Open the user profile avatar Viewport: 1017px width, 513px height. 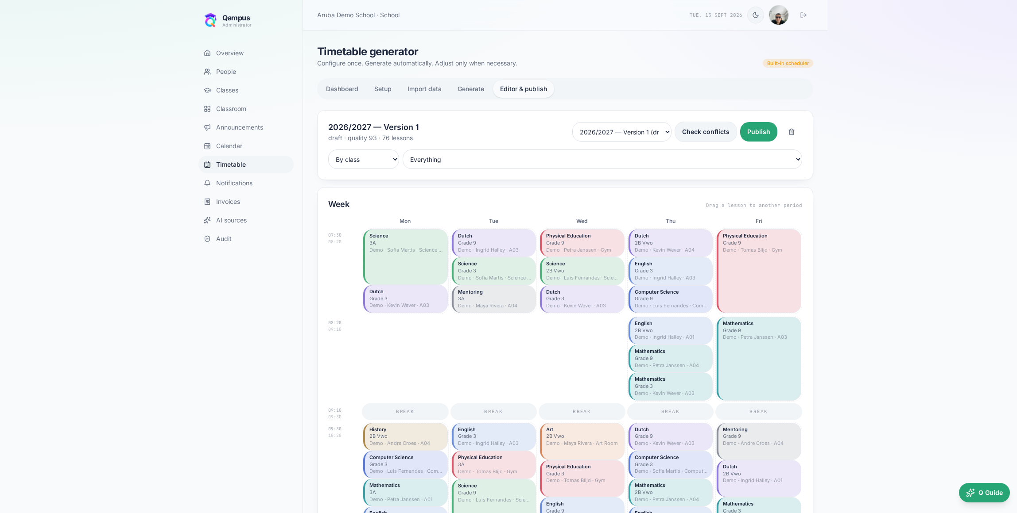pos(779,15)
